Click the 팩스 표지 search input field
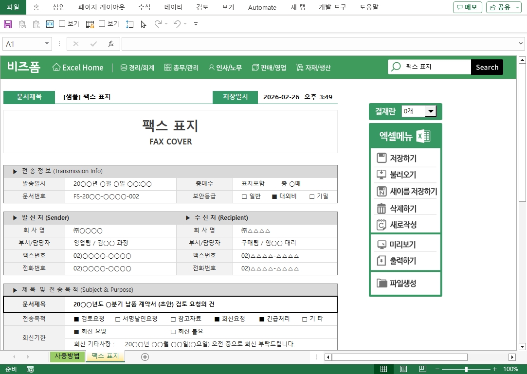The height and width of the screenshot is (374, 527). click(436, 67)
